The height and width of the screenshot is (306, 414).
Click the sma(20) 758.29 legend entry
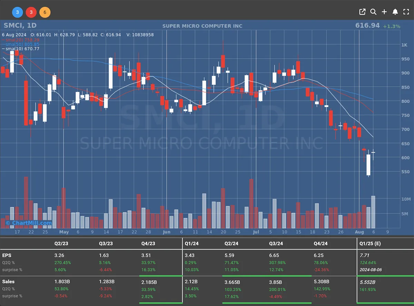[21, 40]
